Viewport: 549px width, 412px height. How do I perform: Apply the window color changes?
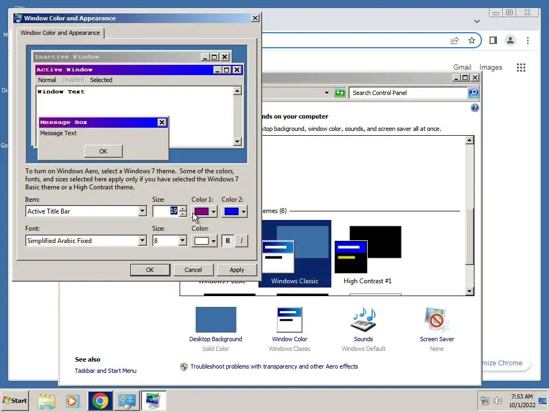pos(236,270)
